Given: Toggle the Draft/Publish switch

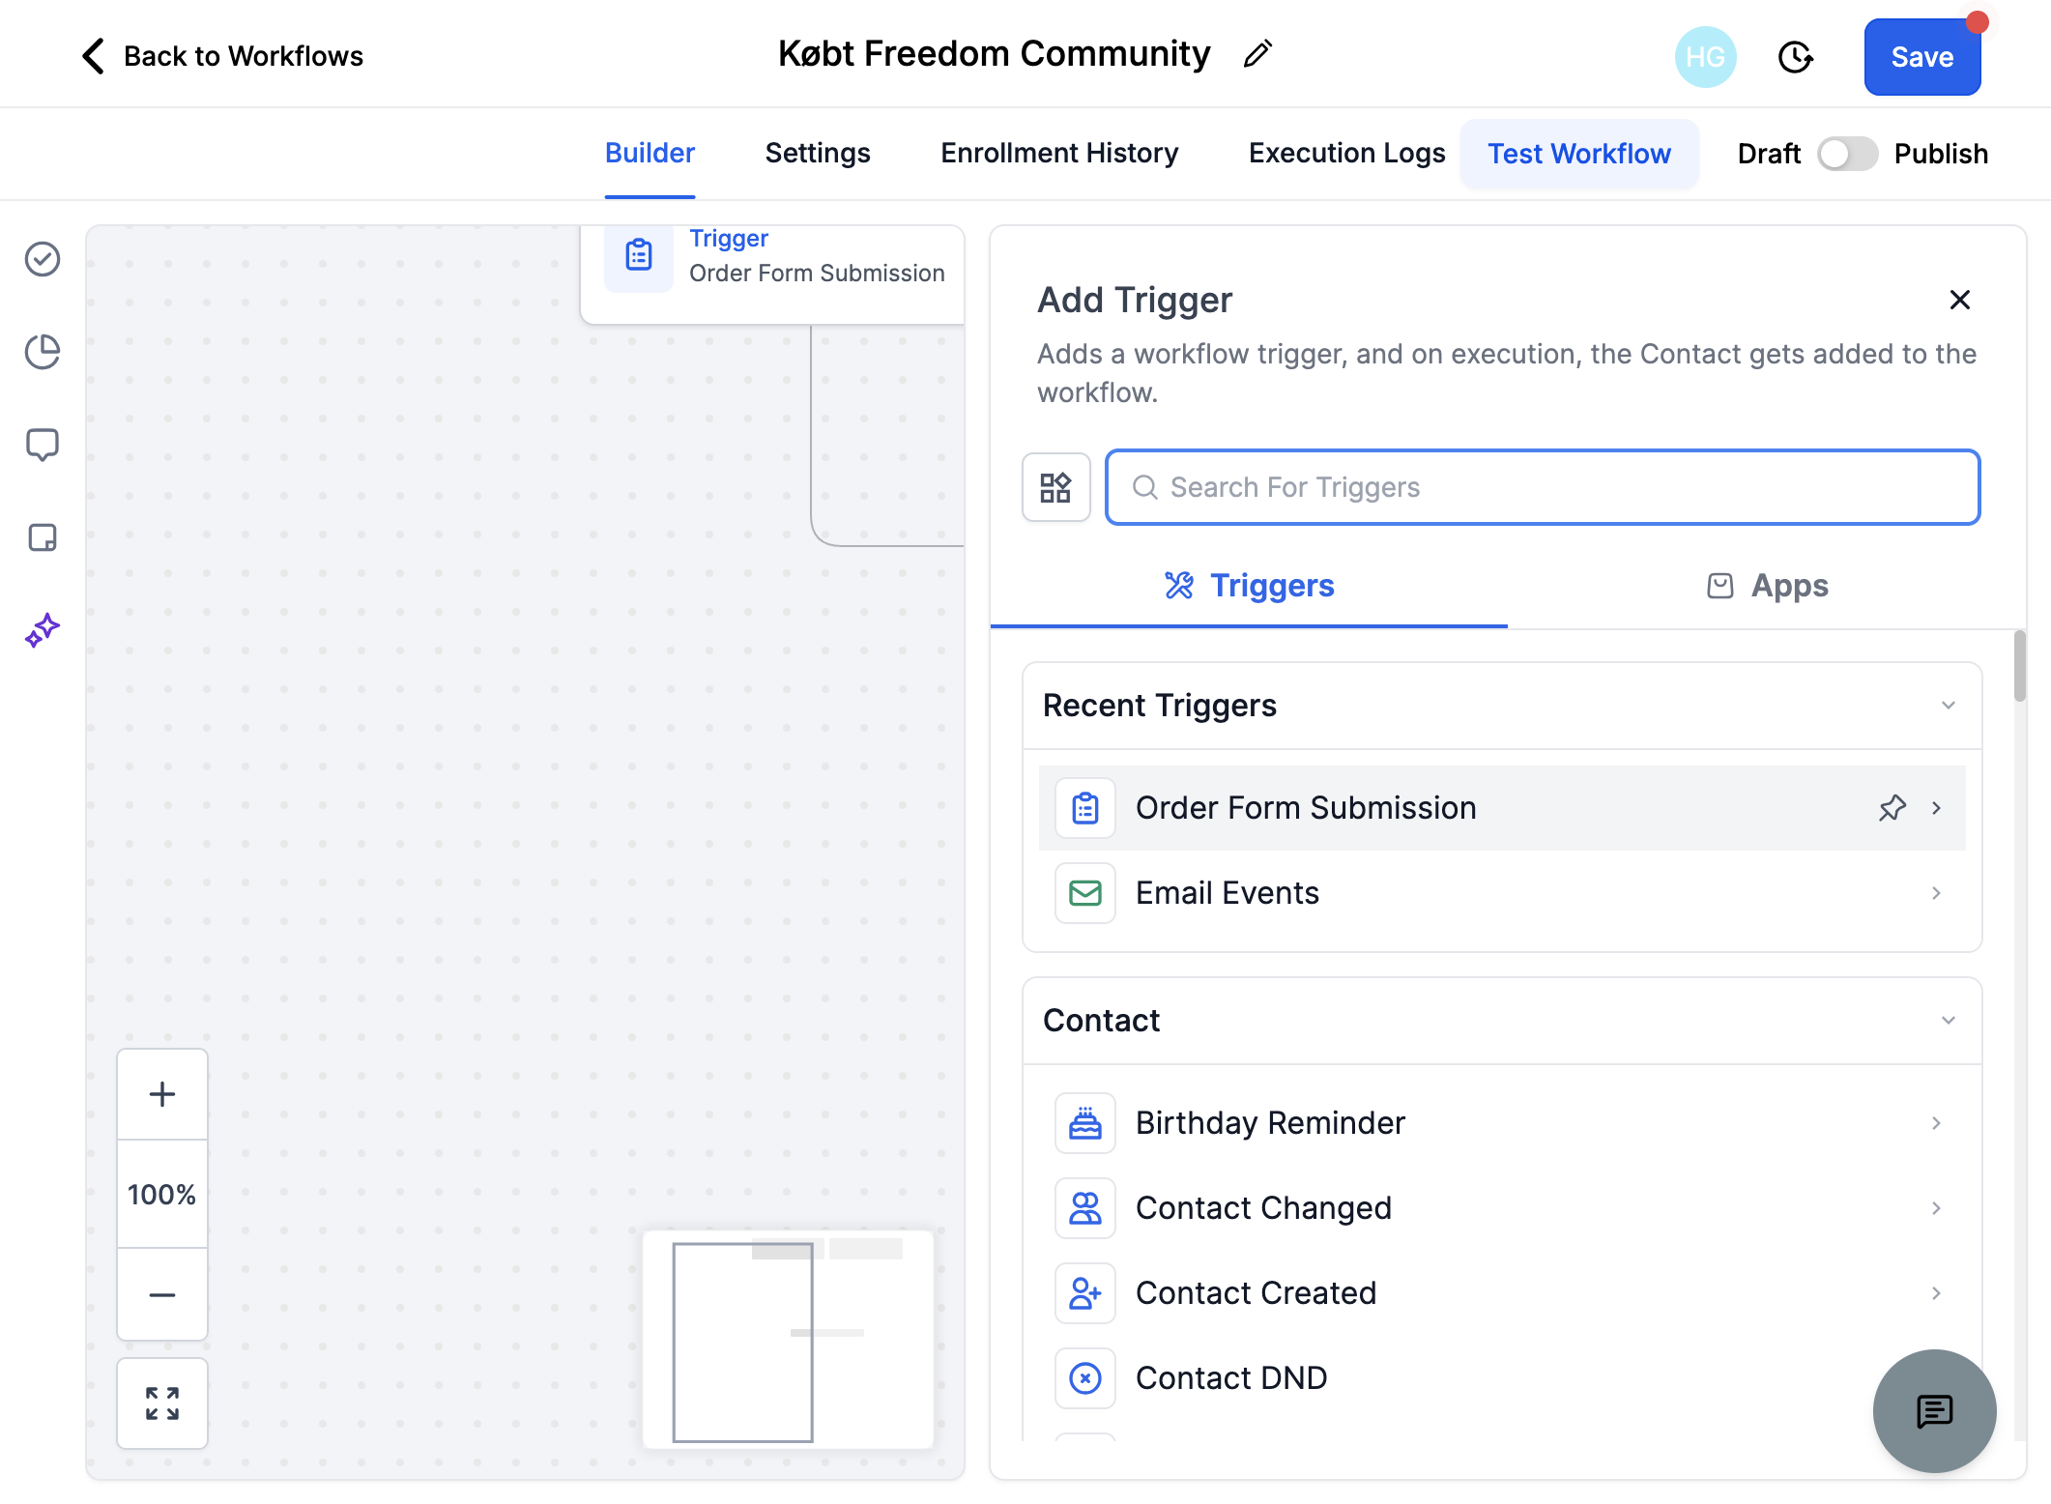Looking at the screenshot, I should click(x=1847, y=154).
